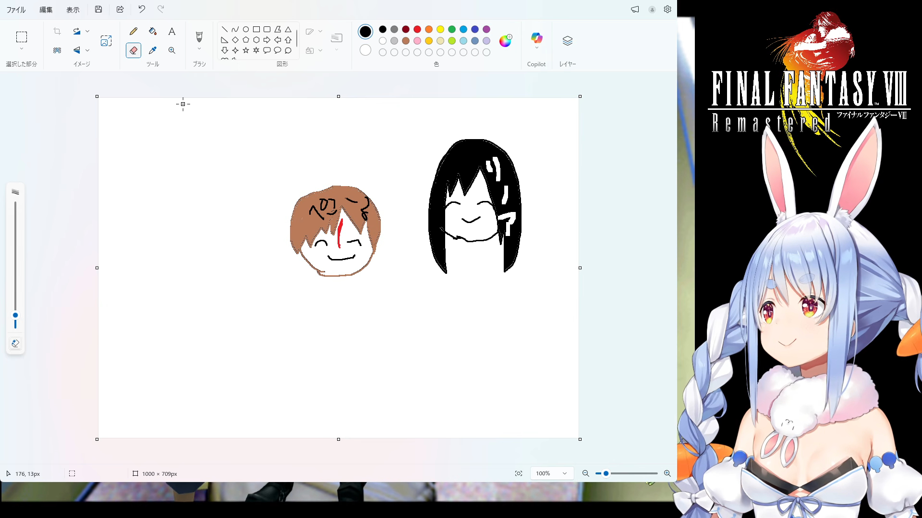Click the zoom in plus button
Viewport: 922px width, 518px height.
[x=667, y=473]
